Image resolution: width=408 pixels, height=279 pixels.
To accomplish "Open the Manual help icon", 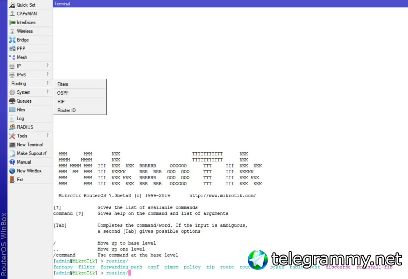I will click(12, 162).
